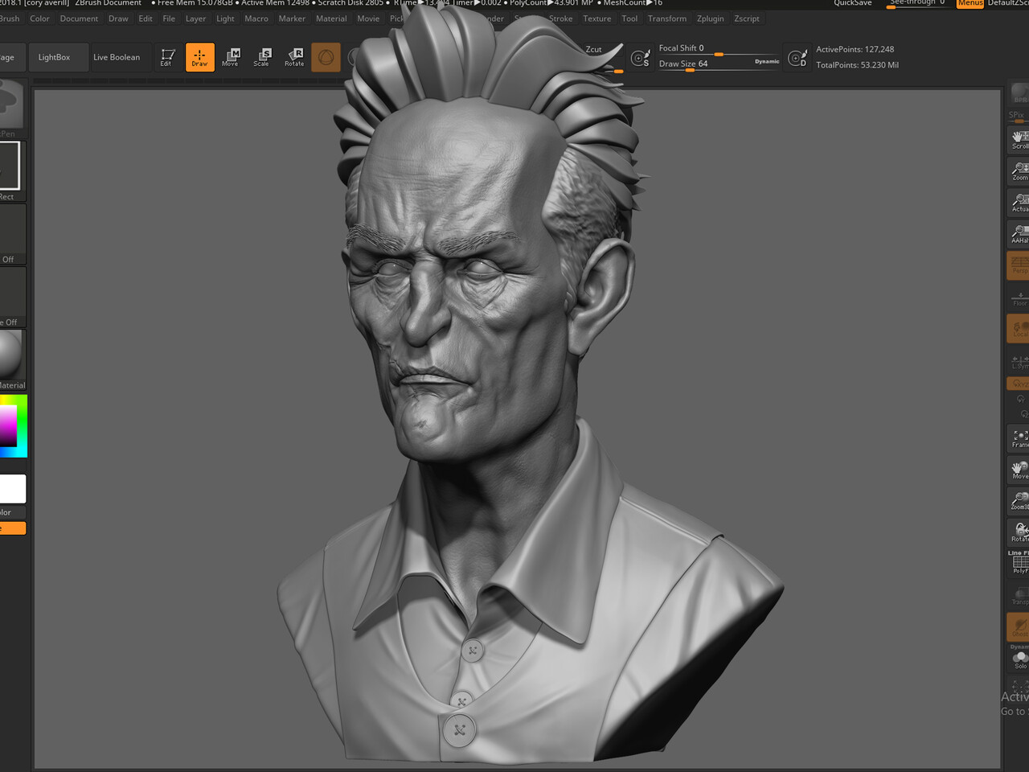Viewport: 1029px width, 772px height.
Task: Open the Light menu
Action: pos(225,18)
